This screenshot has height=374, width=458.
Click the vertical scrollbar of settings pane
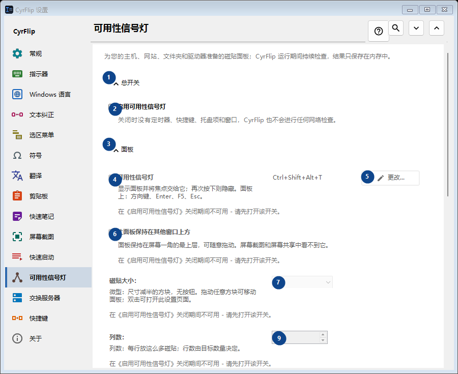447,124
